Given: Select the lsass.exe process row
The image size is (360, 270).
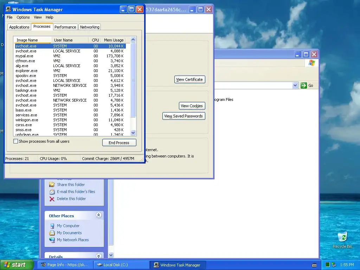Looking at the screenshot, I should tap(70, 110).
